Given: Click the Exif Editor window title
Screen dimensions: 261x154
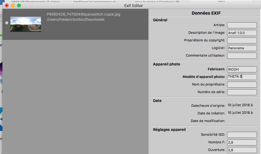Looking at the screenshot, I should pyautogui.click(x=133, y=5).
